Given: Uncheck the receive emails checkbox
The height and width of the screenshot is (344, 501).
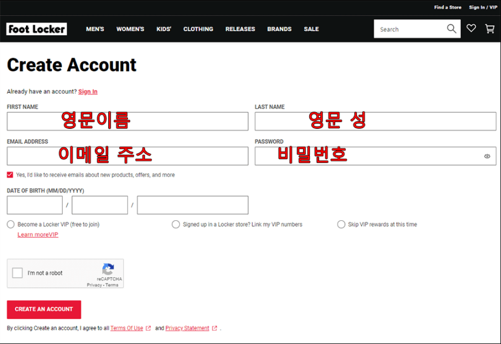Looking at the screenshot, I should click(10, 175).
